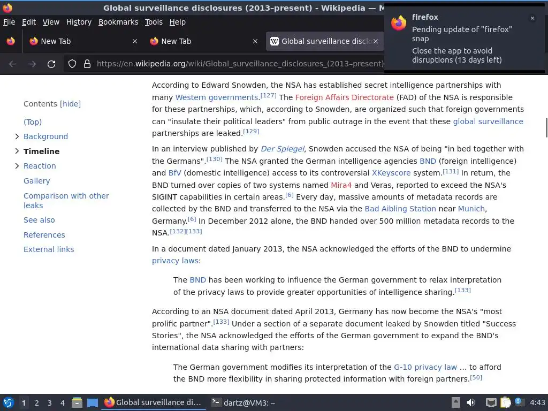Open the View menu
The image size is (548, 411).
pos(51,22)
